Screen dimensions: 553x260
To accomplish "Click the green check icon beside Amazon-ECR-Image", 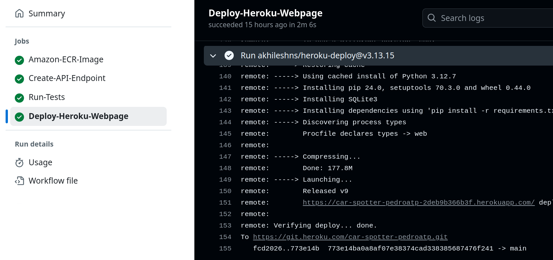I will point(19,60).
